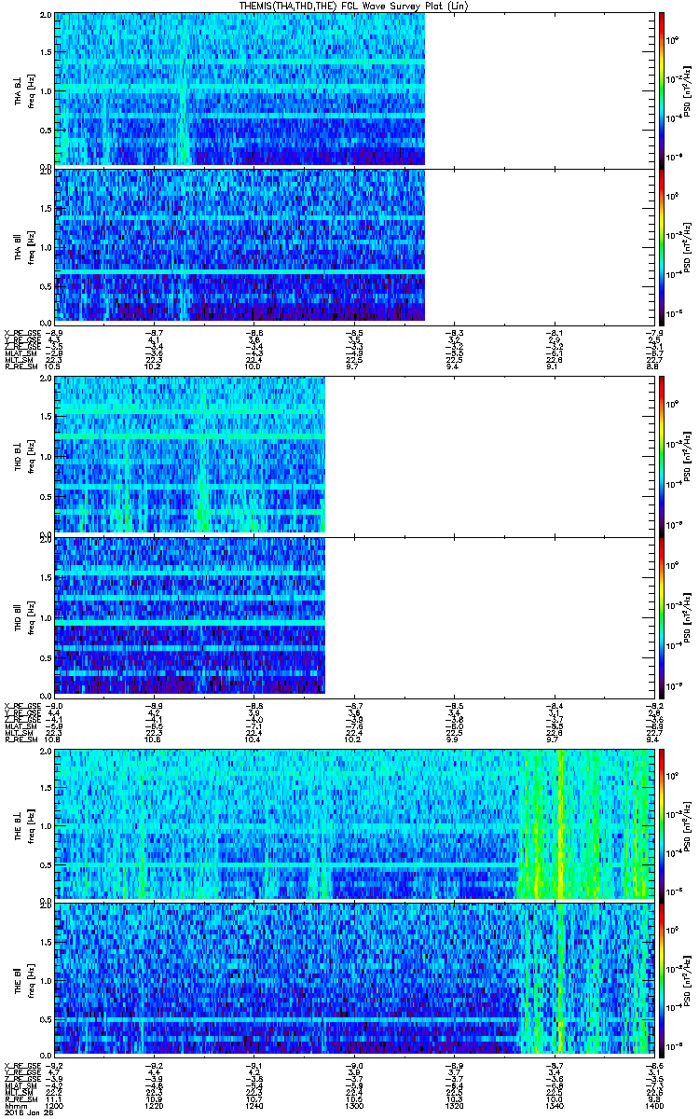Image resolution: width=699 pixels, height=1119 pixels.
Task: Click the THD B∥ freq [Hz] axis title
Action: [30, 615]
